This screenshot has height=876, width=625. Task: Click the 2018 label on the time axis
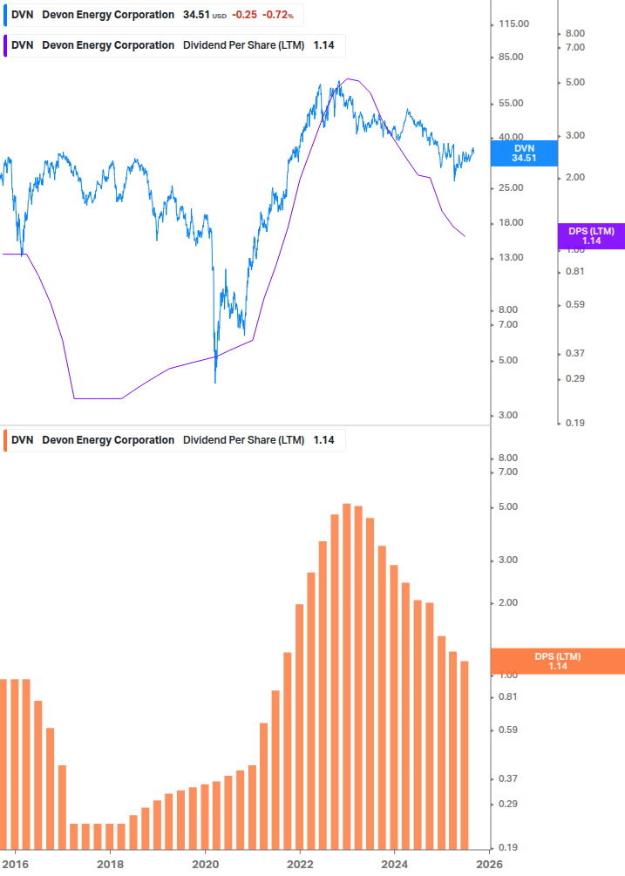[110, 865]
